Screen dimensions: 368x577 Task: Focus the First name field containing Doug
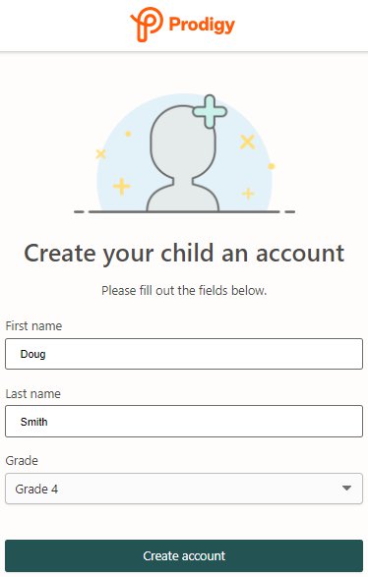click(184, 354)
